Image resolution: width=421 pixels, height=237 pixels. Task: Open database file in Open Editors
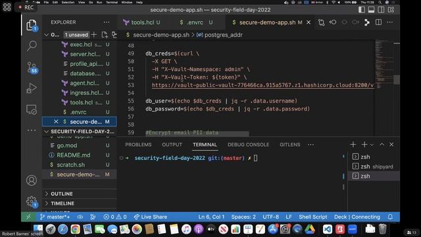(80, 74)
